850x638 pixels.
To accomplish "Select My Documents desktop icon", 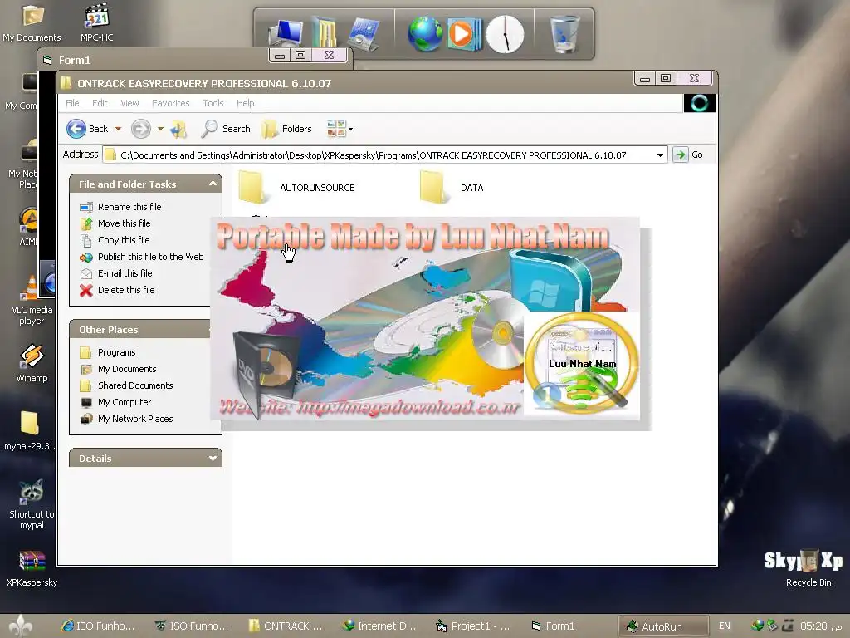I will tap(32, 24).
